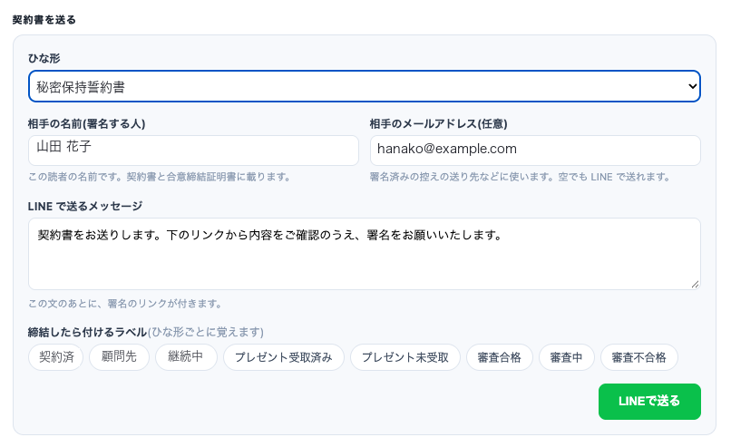Viewport: 731px width, 447px height.
Task: Toggle the 審査不合格 label chip
Action: (638, 357)
